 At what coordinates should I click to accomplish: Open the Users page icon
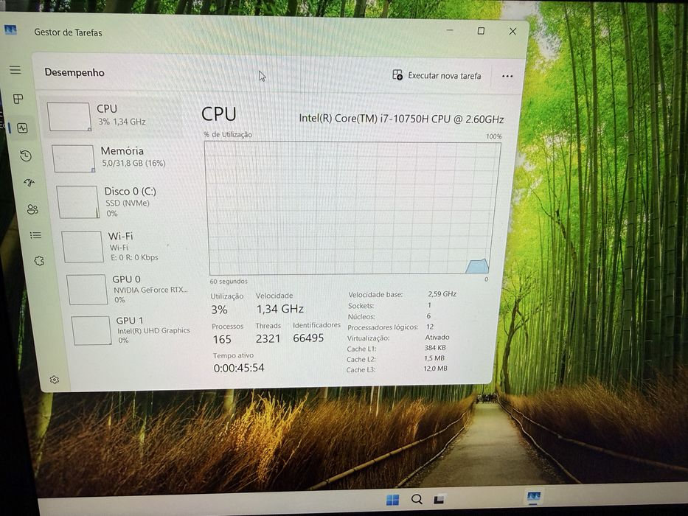[x=32, y=209]
